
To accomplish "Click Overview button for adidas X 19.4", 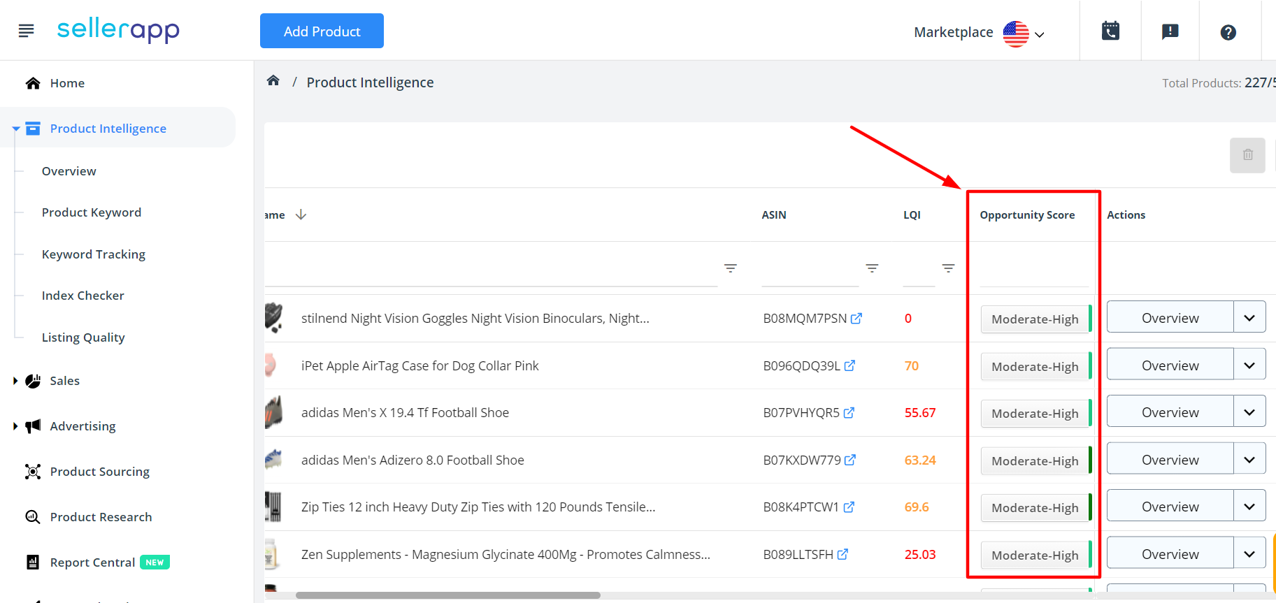I will point(1170,412).
